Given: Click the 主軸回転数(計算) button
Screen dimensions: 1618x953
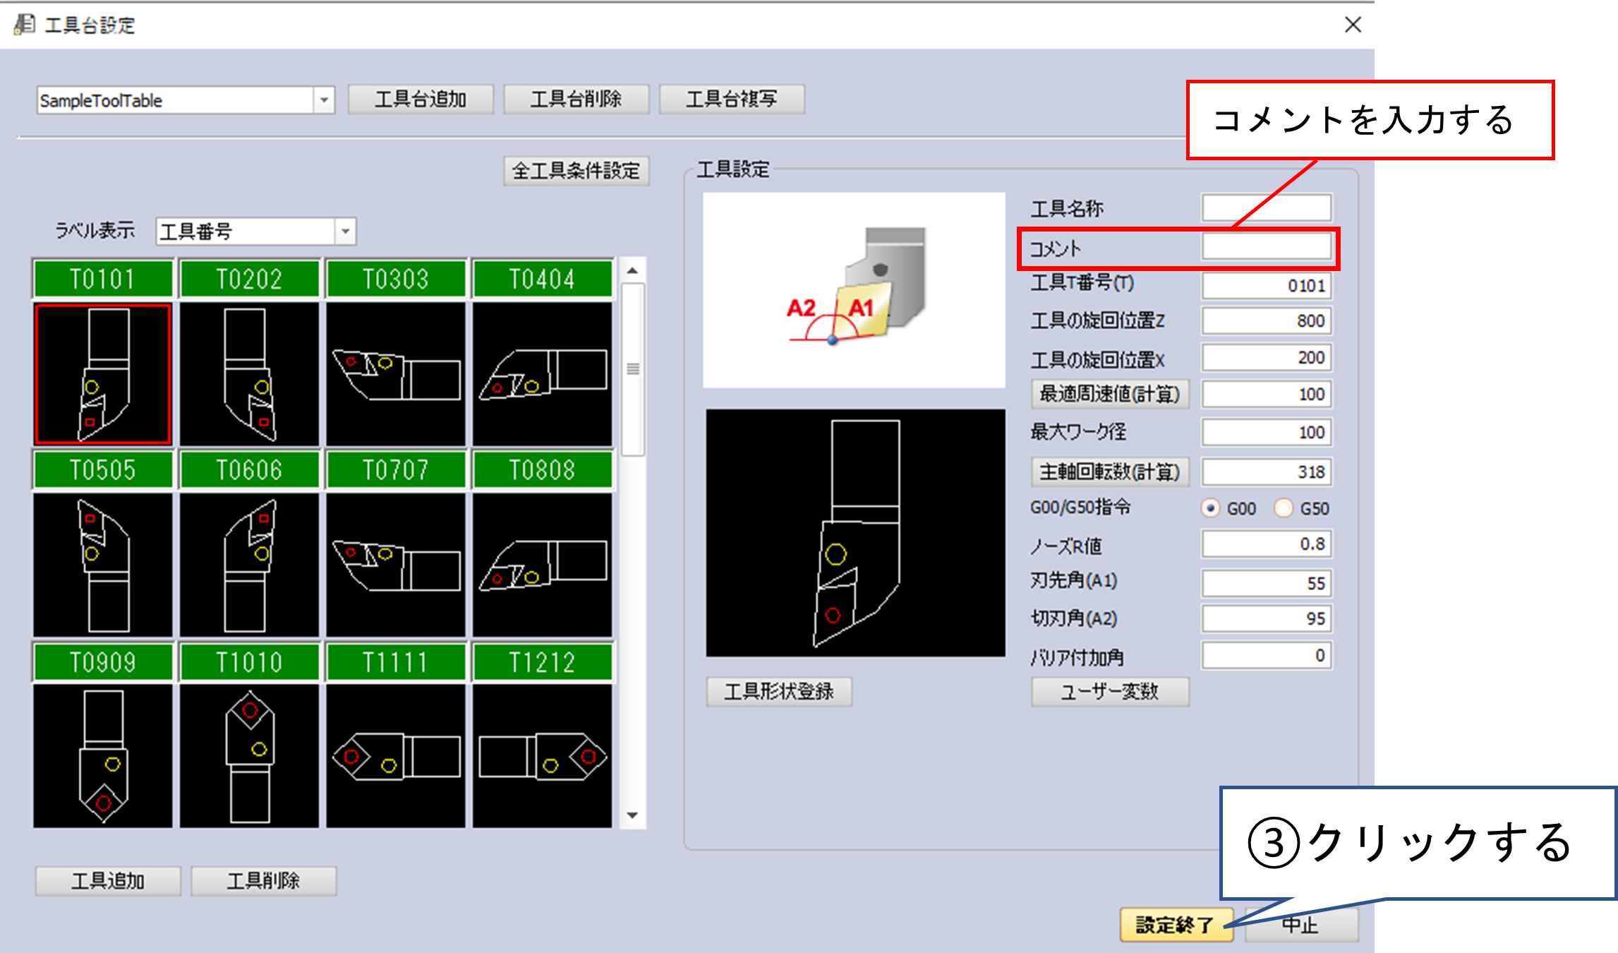Looking at the screenshot, I should [x=1110, y=472].
